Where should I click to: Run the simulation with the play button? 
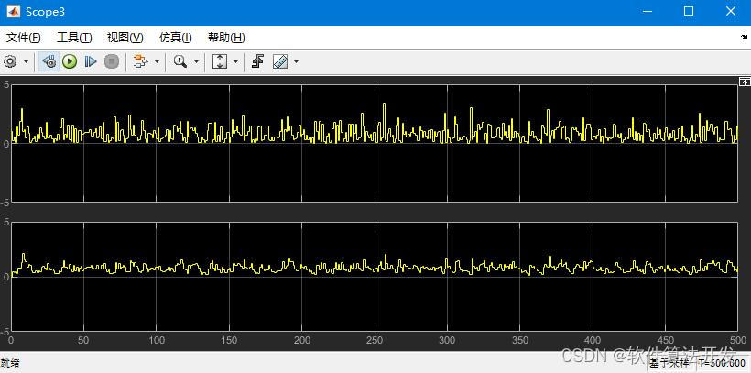70,61
